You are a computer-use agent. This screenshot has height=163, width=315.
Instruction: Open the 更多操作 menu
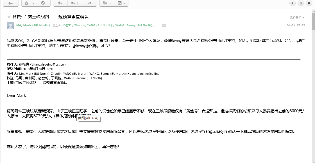(297, 17)
